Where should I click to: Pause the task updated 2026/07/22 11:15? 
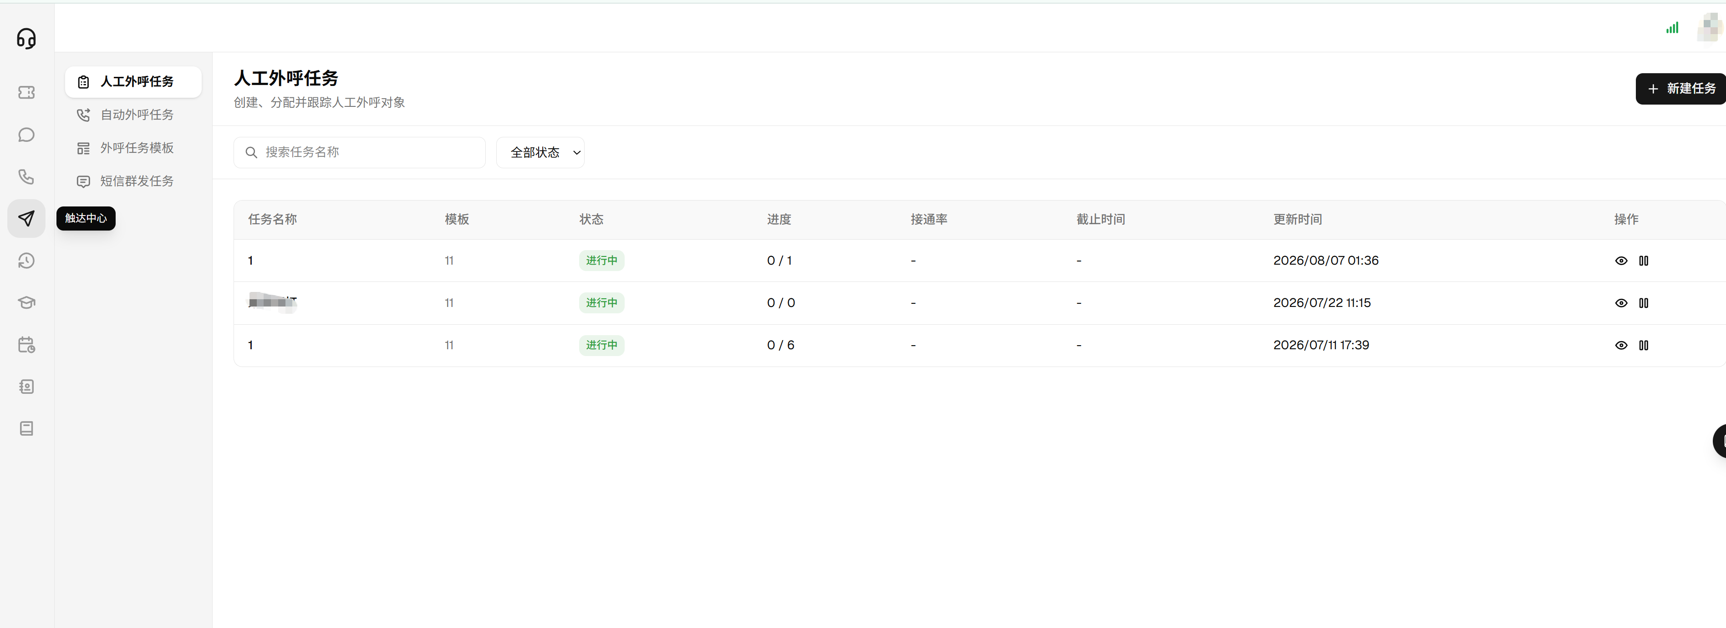pos(1644,302)
